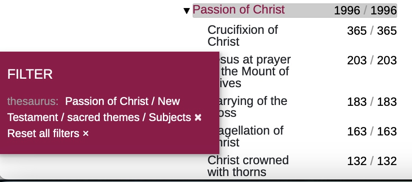The height and width of the screenshot is (182, 412).
Task: Click the thesaurus filter label
Action: coord(33,102)
